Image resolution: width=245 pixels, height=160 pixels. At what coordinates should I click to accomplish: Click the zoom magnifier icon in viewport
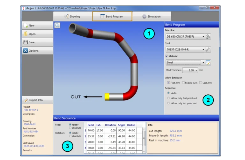click(x=57, y=25)
